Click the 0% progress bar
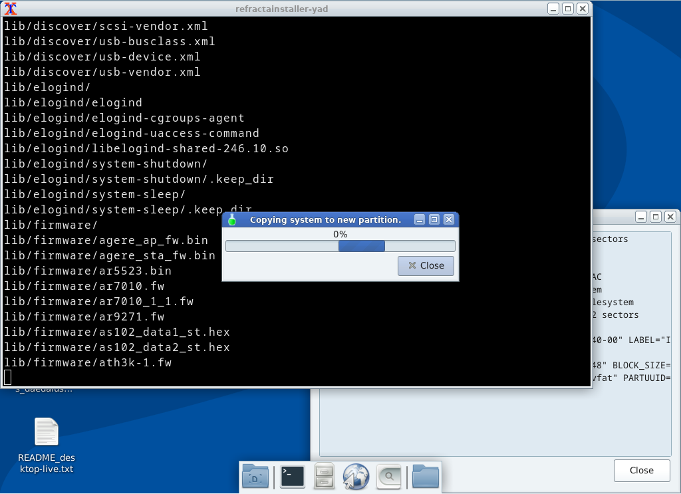Image resolution: width=681 pixels, height=494 pixels. point(340,245)
